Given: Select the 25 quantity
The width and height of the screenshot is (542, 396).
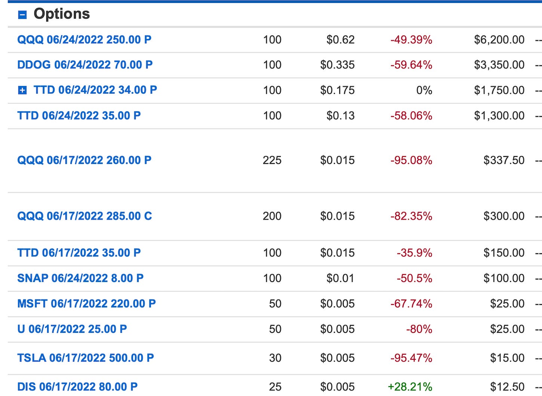Looking at the screenshot, I should coord(275,387).
